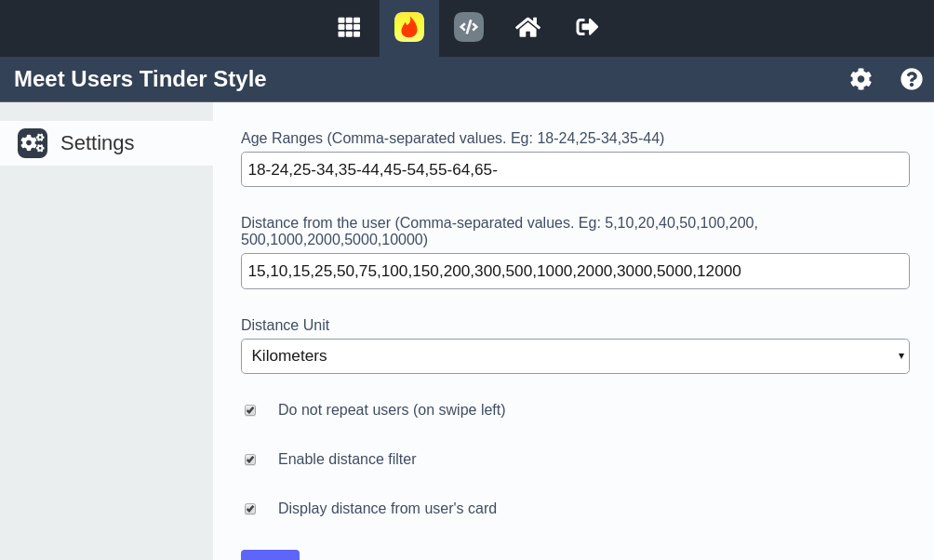
Task: Click the sign out arrow icon
Action: 587,27
